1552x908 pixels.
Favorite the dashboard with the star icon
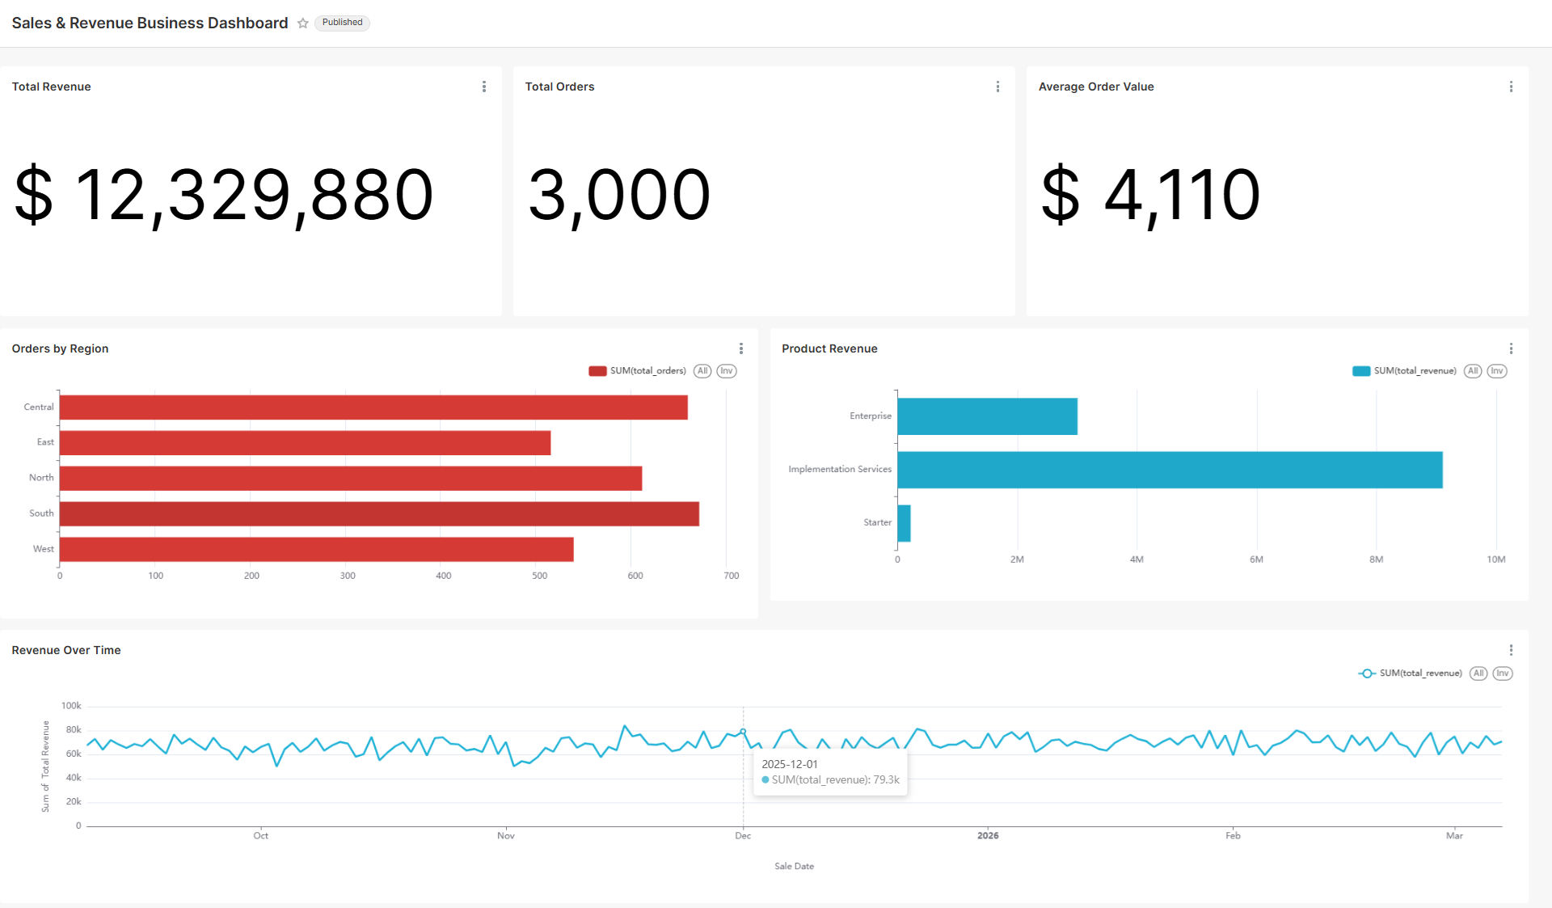pos(303,23)
